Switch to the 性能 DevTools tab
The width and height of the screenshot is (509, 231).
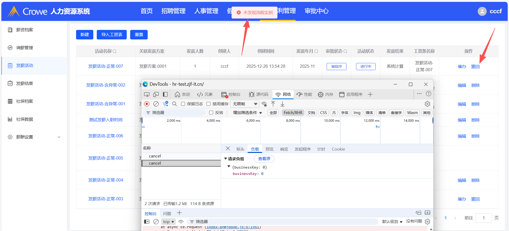tap(304, 94)
